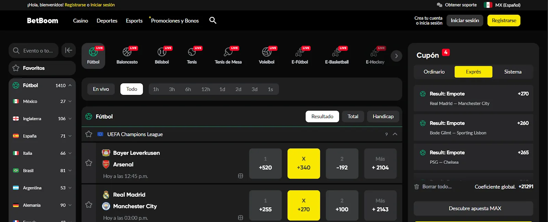Favorite the UEFA Champions League with star
Screen dimensions: 548x222
click(x=89, y=134)
